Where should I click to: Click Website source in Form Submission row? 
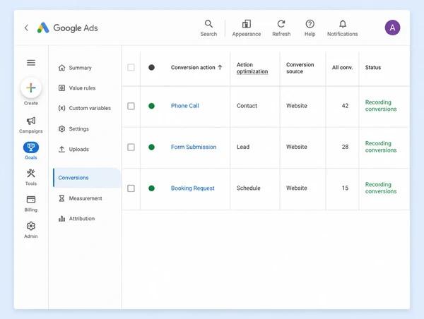(297, 147)
